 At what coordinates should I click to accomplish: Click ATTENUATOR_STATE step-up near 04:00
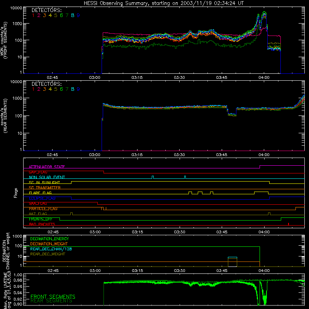tap(260, 167)
